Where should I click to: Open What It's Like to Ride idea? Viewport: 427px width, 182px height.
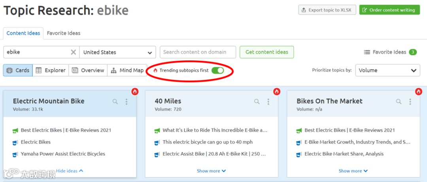(x=215, y=130)
